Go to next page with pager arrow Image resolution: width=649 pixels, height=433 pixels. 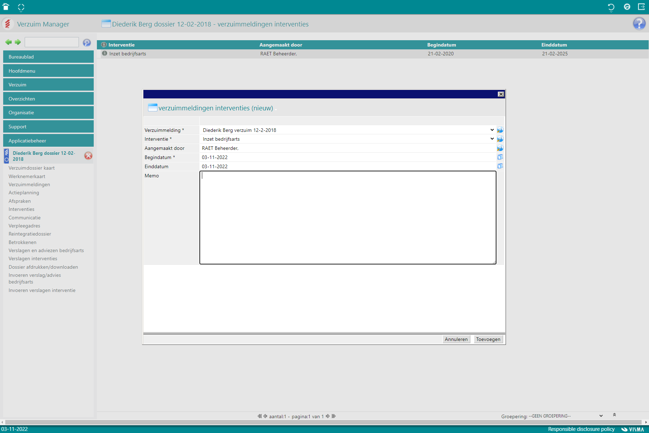(x=328, y=416)
